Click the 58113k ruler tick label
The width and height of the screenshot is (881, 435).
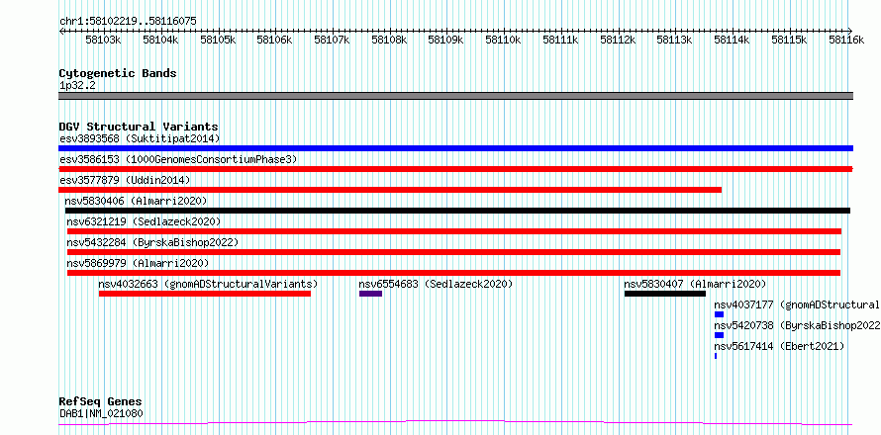675,40
